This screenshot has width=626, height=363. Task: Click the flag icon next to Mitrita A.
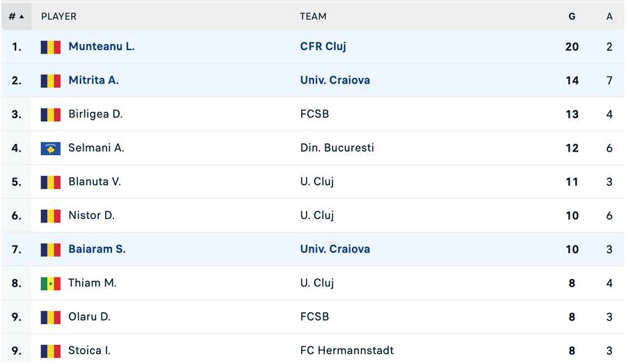pyautogui.click(x=51, y=81)
